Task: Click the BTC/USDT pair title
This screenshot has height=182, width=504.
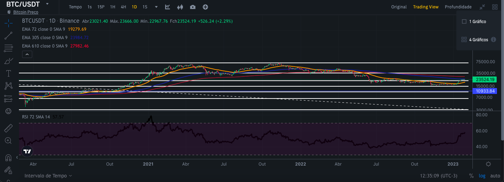Action: tap(23, 4)
